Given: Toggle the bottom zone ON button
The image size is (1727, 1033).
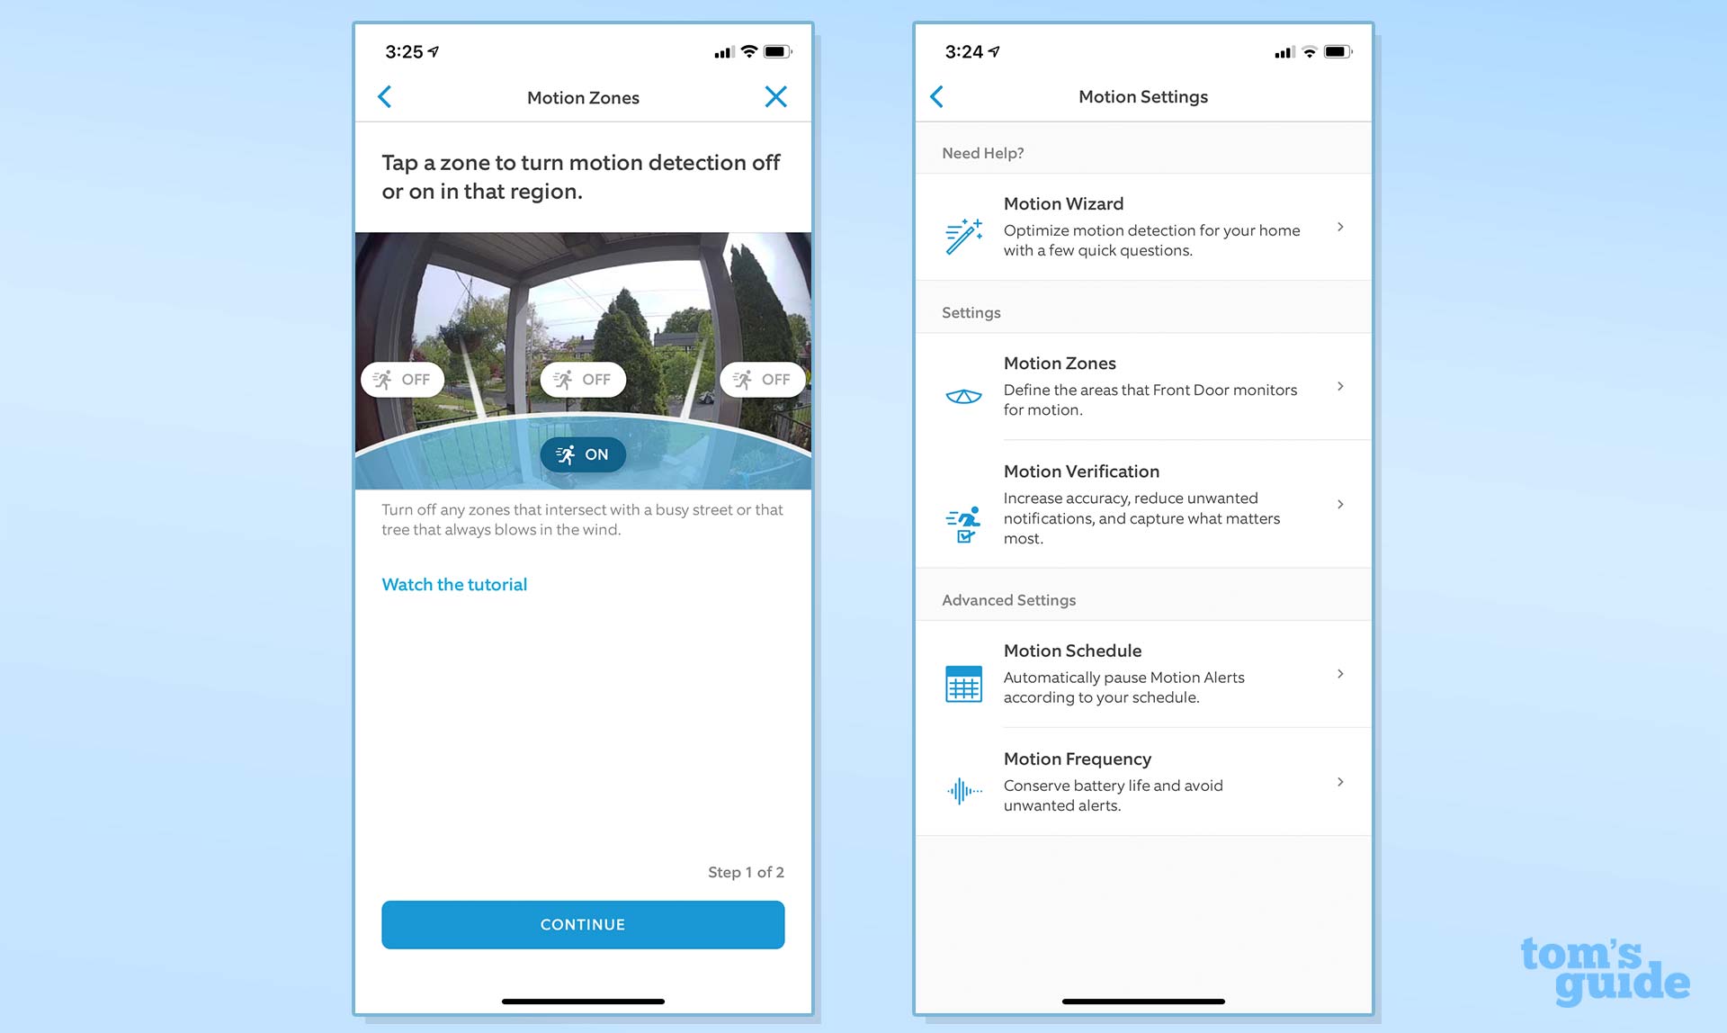Looking at the screenshot, I should pyautogui.click(x=581, y=454).
